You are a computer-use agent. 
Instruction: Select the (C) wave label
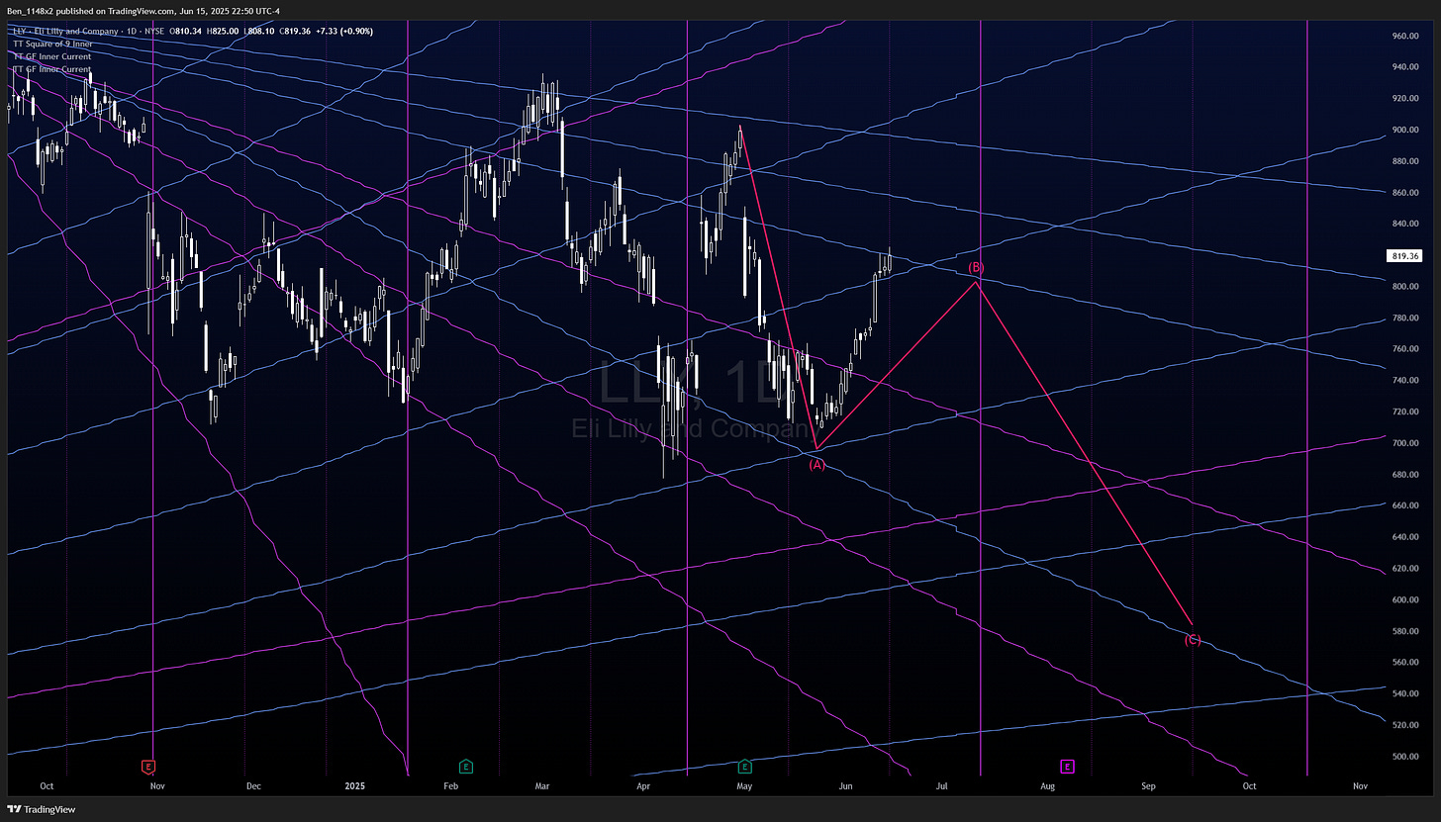[x=1193, y=640]
